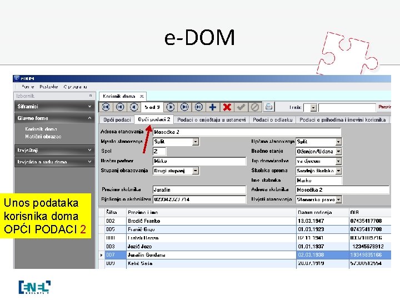Viewport: 400px width, 300px height.
Task: Select row 'Franić Grgo'
Action: pyautogui.click(x=245, y=229)
